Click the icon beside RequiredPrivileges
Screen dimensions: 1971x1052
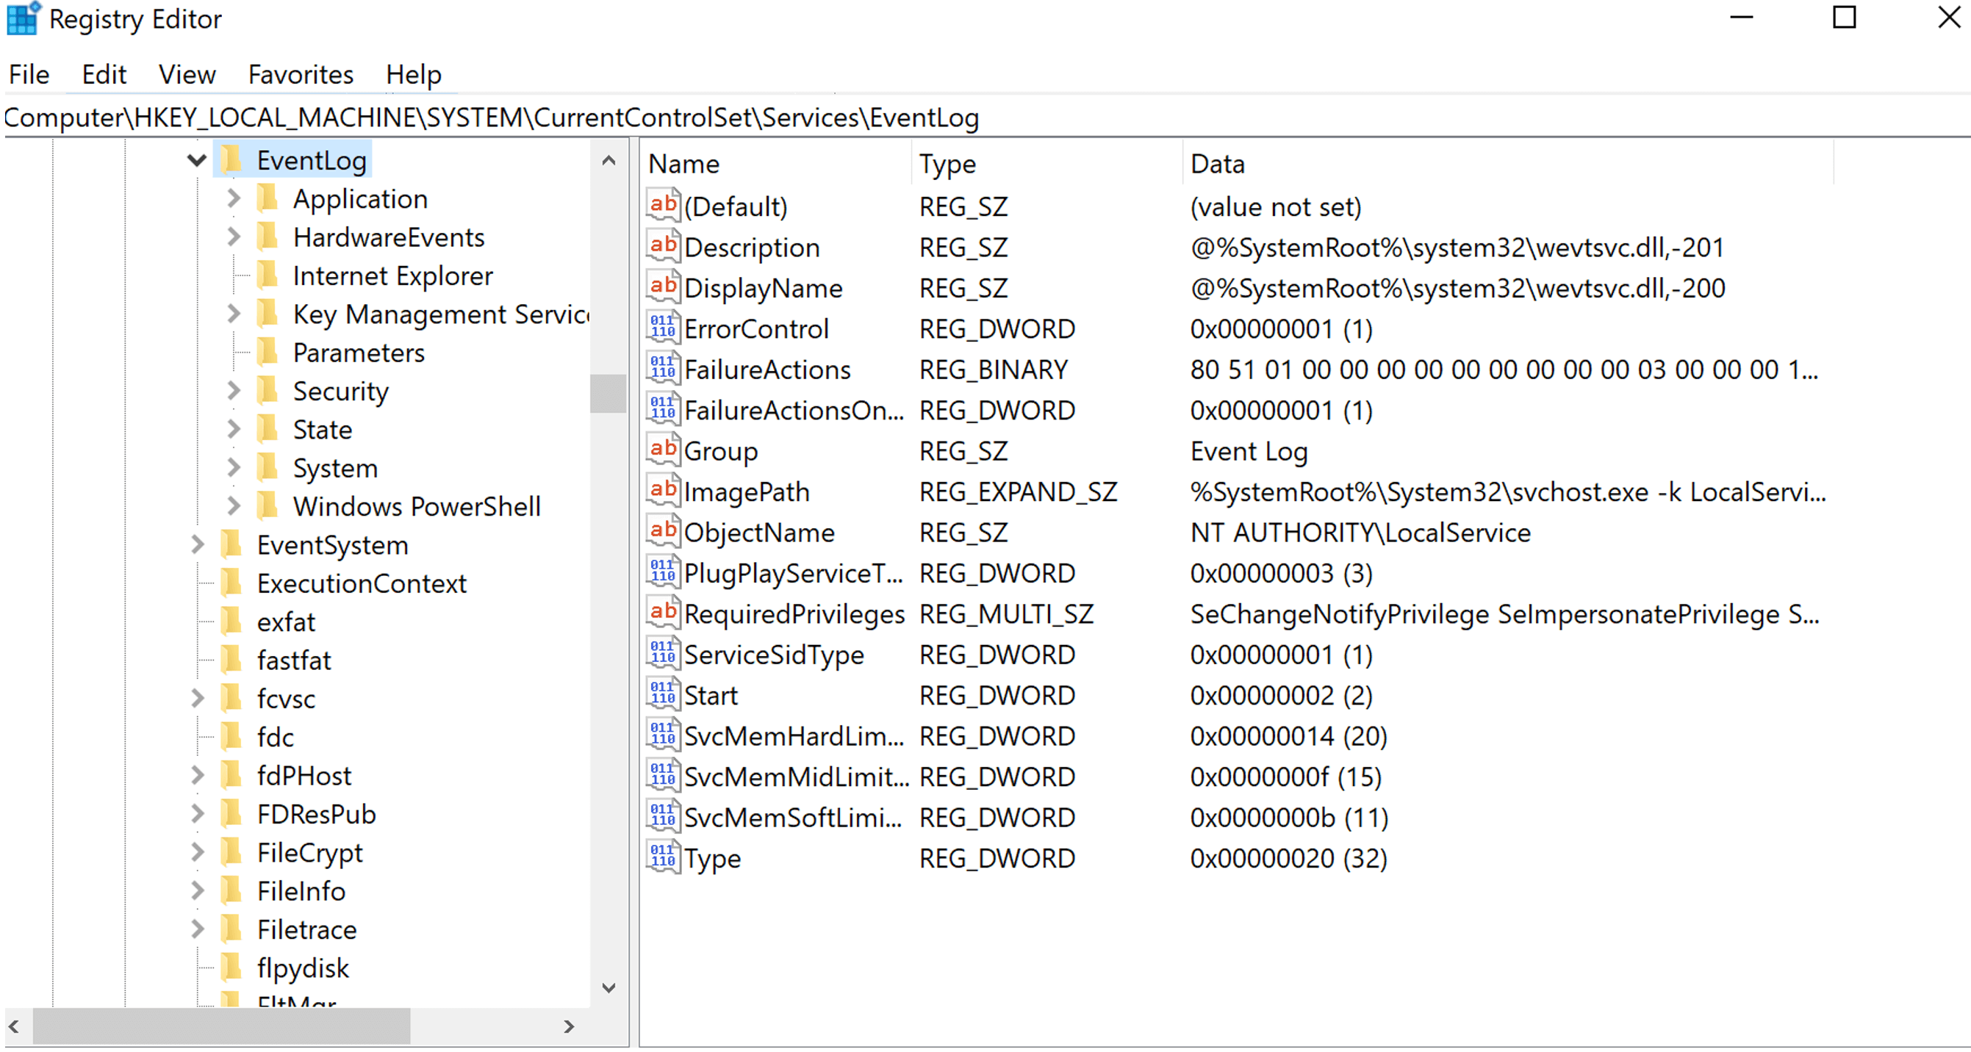click(663, 613)
